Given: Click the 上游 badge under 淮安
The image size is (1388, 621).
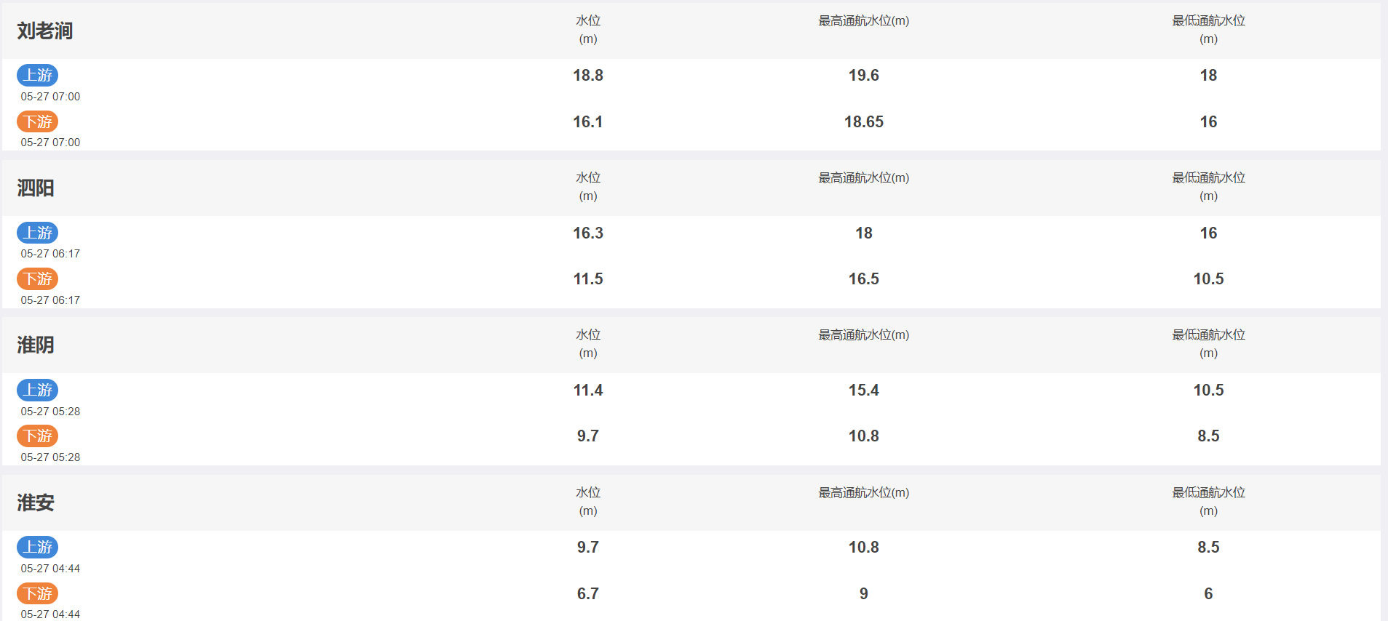Looking at the screenshot, I should [38, 547].
